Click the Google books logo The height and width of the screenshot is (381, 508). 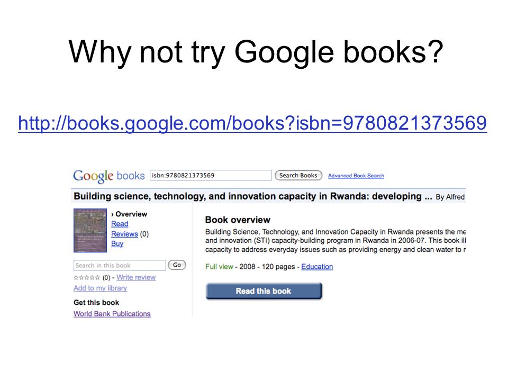pyautogui.click(x=109, y=176)
